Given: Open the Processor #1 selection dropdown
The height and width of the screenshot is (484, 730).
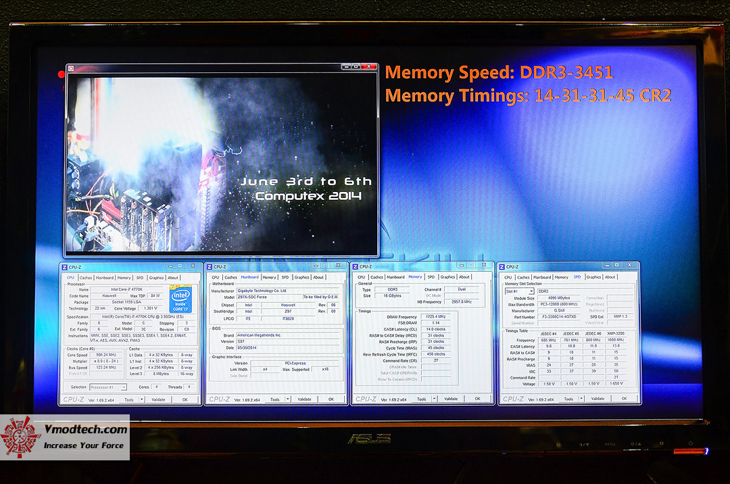Looking at the screenshot, I should [x=108, y=387].
